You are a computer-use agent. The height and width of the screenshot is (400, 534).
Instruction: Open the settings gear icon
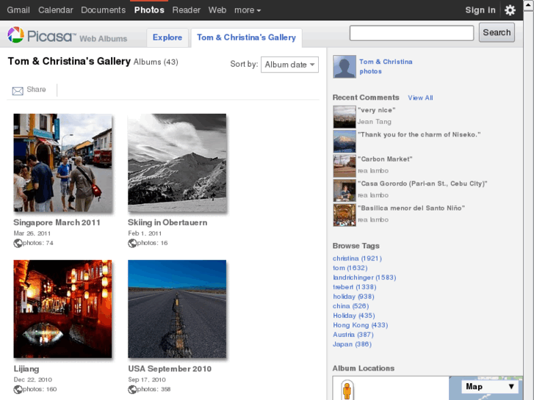pos(510,10)
